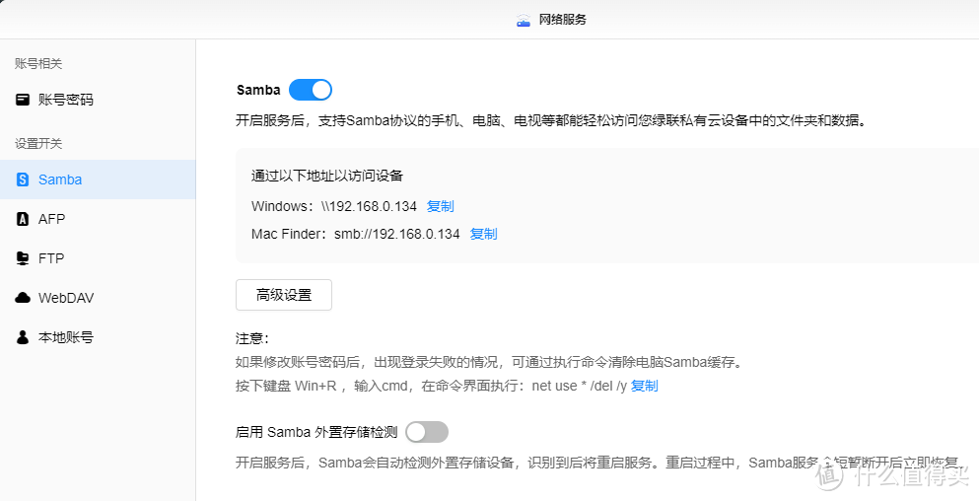979x501 pixels.
Task: Click the text smb://192.168.0.134
Action: [397, 235]
